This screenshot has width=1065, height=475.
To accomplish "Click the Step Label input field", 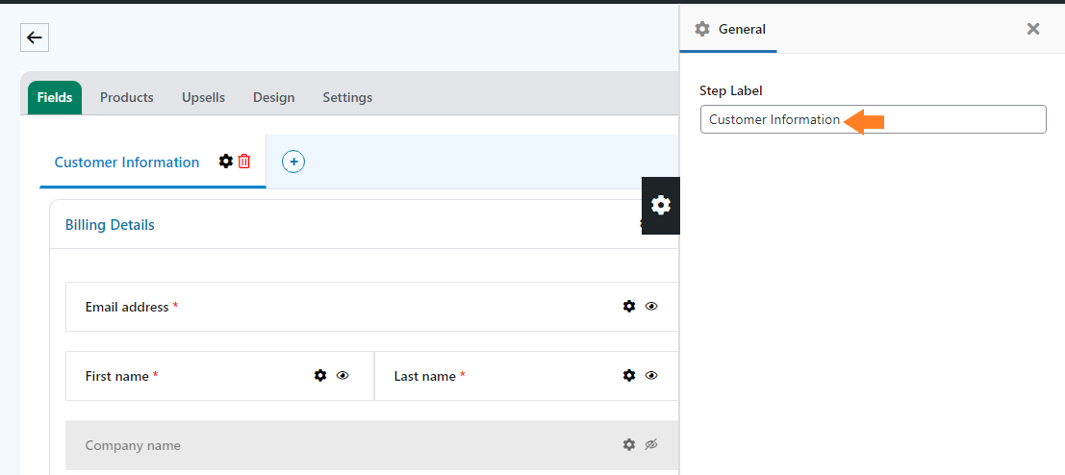I will [873, 119].
